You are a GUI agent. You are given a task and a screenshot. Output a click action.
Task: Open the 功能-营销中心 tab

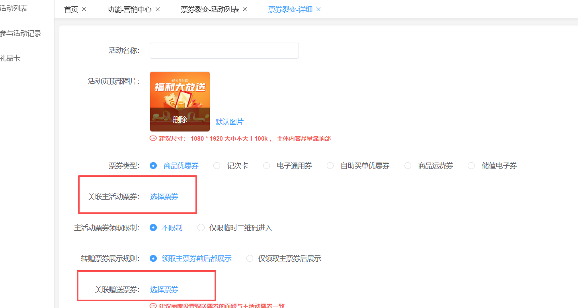[129, 10]
